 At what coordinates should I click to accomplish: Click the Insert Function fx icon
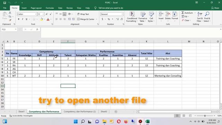pos(37,29)
